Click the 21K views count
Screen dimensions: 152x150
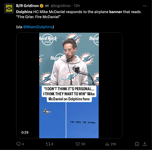113,144
